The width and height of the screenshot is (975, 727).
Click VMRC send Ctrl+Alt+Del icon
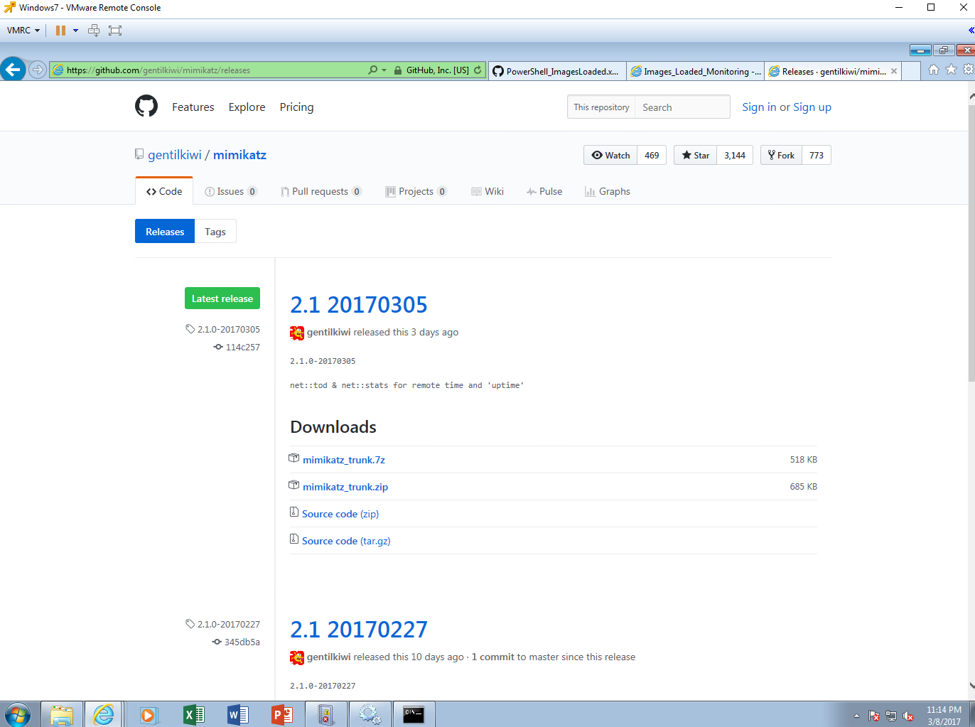(x=94, y=31)
